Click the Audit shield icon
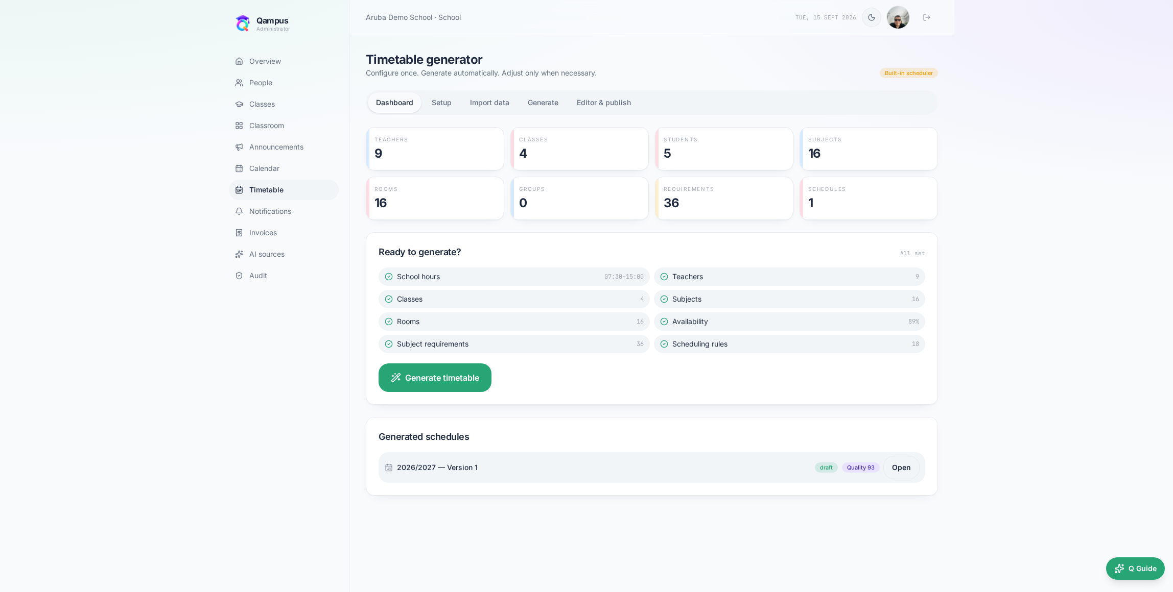Screen dimensions: 1173x592 pyautogui.click(x=239, y=276)
